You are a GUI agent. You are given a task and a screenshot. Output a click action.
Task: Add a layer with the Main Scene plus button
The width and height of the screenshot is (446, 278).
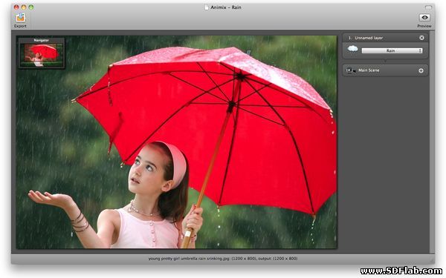(421, 70)
